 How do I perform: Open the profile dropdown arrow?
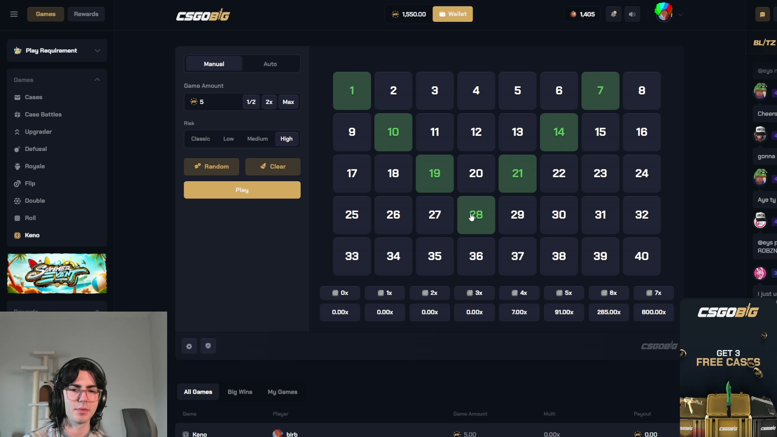681,15
